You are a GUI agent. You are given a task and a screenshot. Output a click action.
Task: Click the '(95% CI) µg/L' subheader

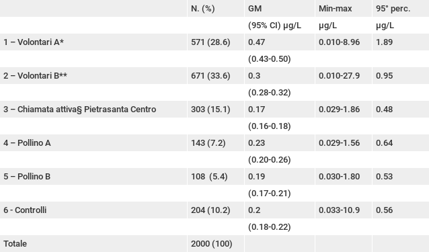point(274,26)
